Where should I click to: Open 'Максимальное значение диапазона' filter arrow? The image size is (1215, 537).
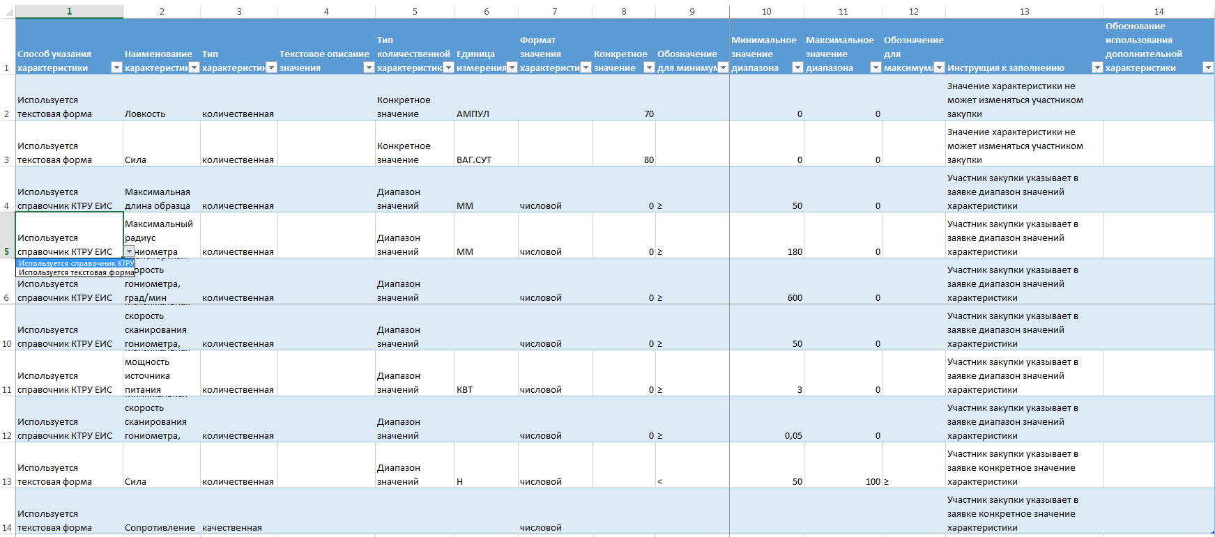pos(876,68)
